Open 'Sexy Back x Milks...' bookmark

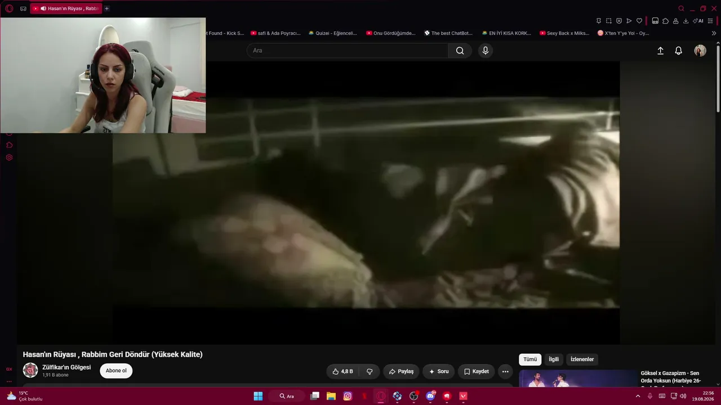click(x=564, y=33)
